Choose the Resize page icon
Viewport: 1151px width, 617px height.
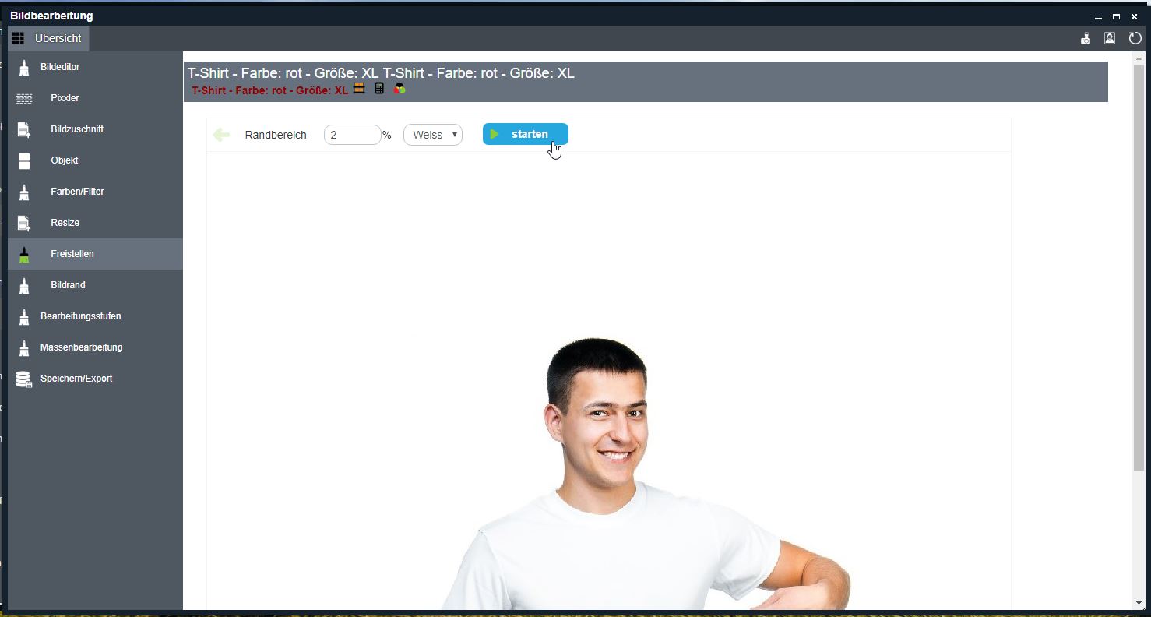[x=24, y=223]
